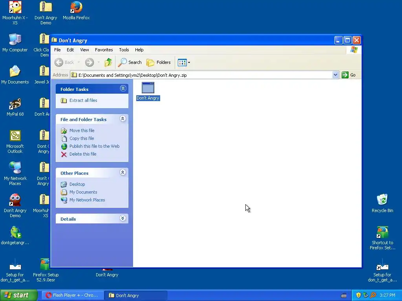Select Moorhuhn X - XS desktop shortcut

coord(15,13)
